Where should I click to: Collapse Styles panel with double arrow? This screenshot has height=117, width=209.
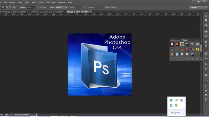point(197,40)
